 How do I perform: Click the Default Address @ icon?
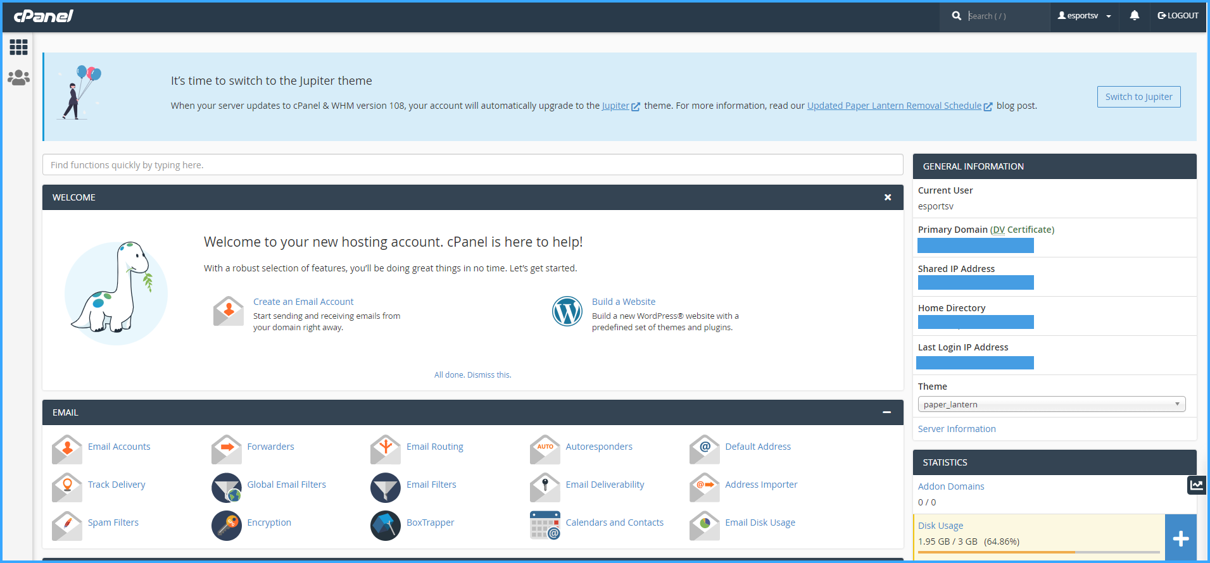[705, 449]
